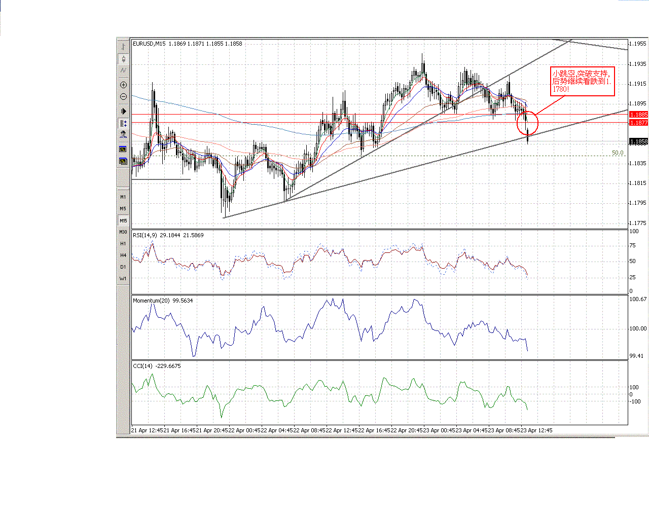Screen dimensions: 649x519
Task: Click the 1.1795 price scale value
Action: click(638, 203)
